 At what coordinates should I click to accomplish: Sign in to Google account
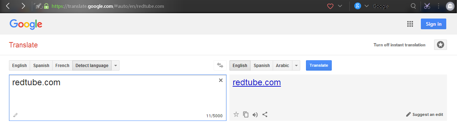point(433,24)
